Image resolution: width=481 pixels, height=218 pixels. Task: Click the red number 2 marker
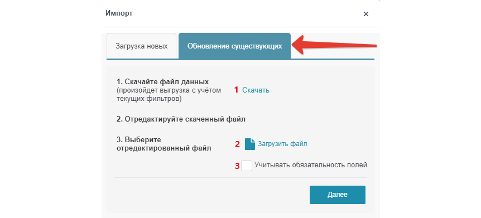(237, 144)
